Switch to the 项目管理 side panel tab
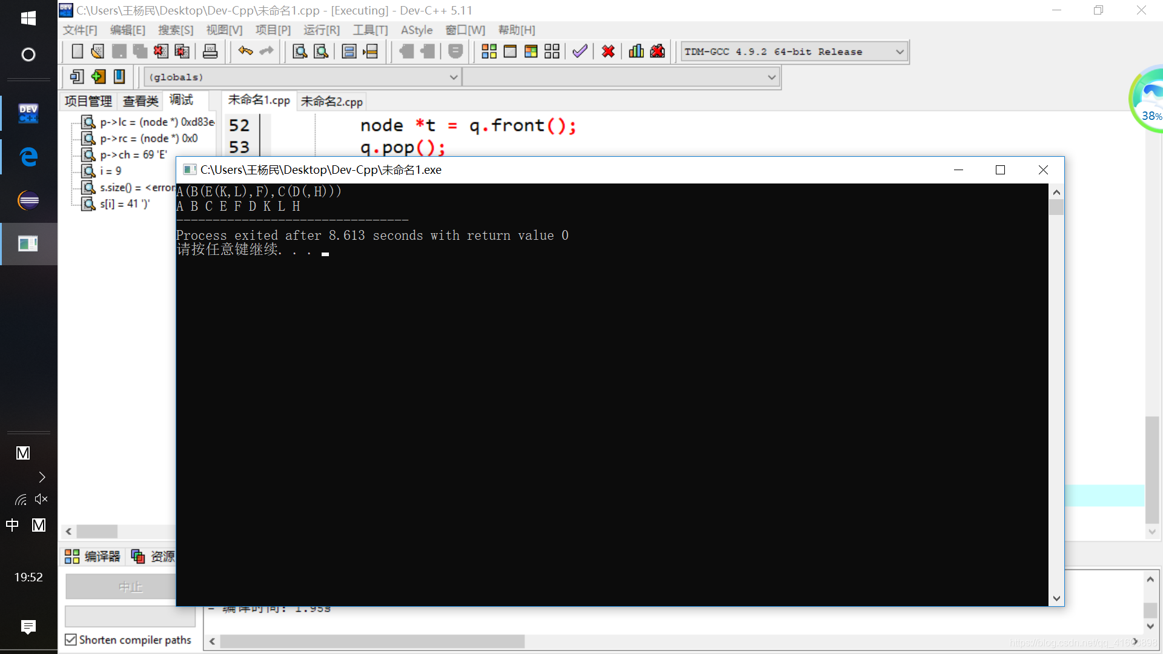 pos(88,101)
